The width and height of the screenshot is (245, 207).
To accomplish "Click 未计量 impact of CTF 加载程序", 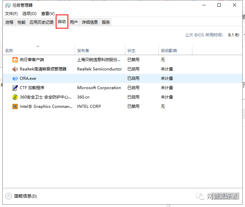I will pos(167,88).
